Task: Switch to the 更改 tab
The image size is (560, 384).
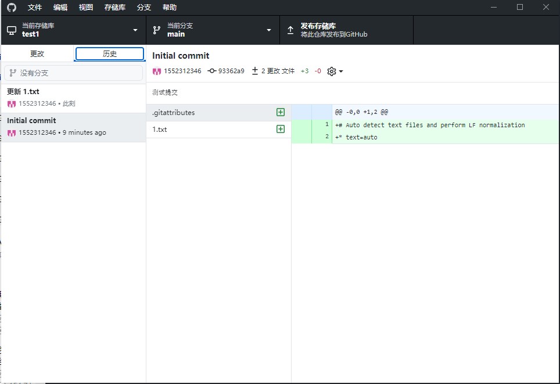Action: coord(37,53)
